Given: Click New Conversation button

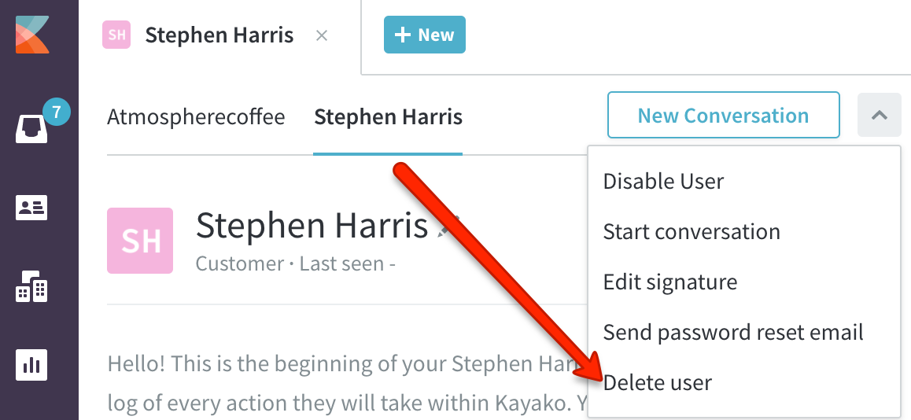Looking at the screenshot, I should [723, 115].
